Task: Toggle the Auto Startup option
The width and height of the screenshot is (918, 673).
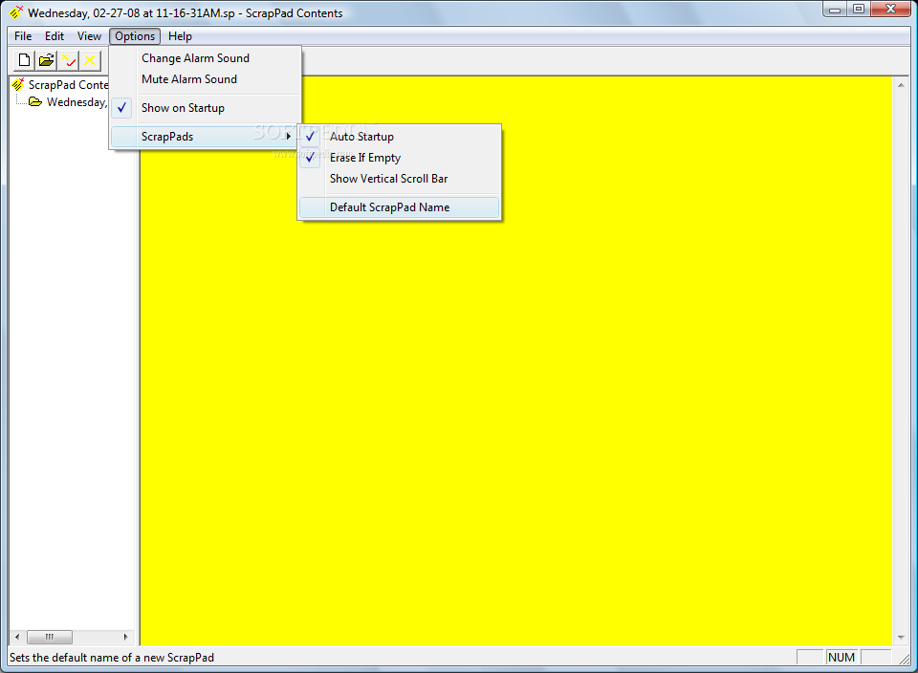Action: pyautogui.click(x=400, y=137)
